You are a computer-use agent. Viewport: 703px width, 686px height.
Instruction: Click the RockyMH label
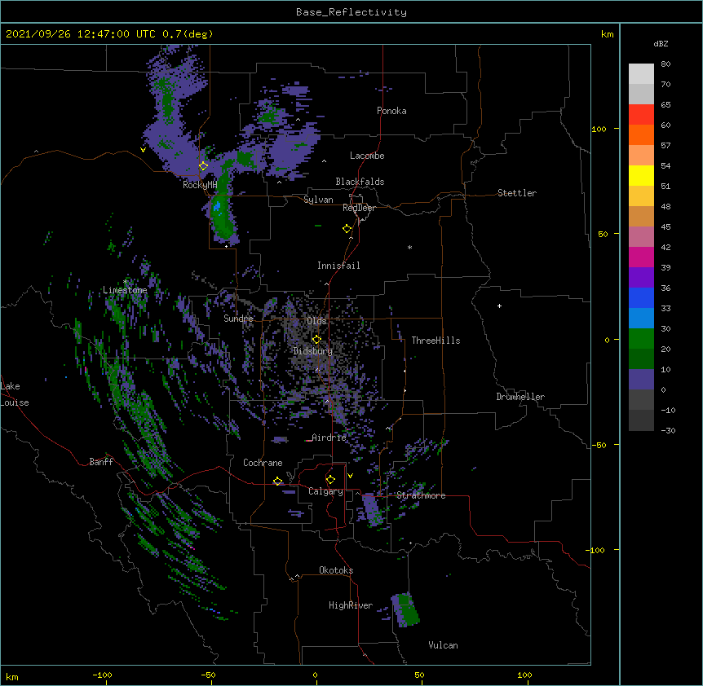point(200,185)
